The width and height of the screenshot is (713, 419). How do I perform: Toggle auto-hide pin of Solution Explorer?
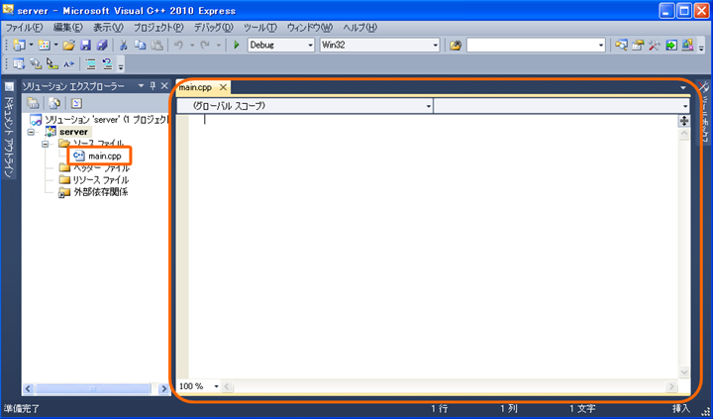coord(153,85)
